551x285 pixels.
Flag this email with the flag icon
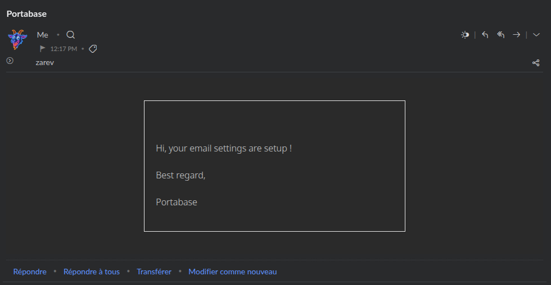coord(43,49)
